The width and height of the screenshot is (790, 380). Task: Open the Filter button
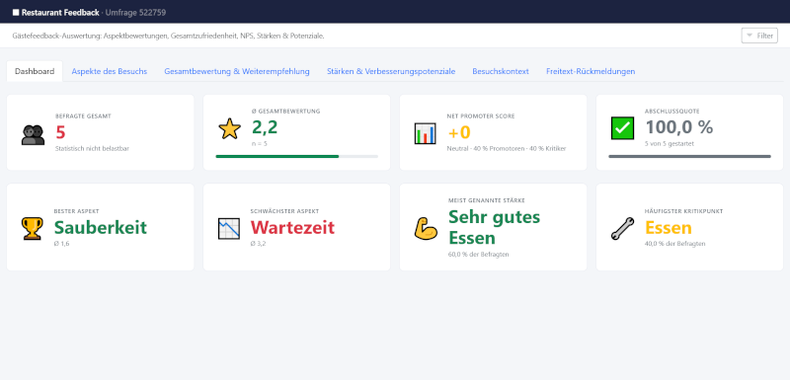click(x=759, y=36)
